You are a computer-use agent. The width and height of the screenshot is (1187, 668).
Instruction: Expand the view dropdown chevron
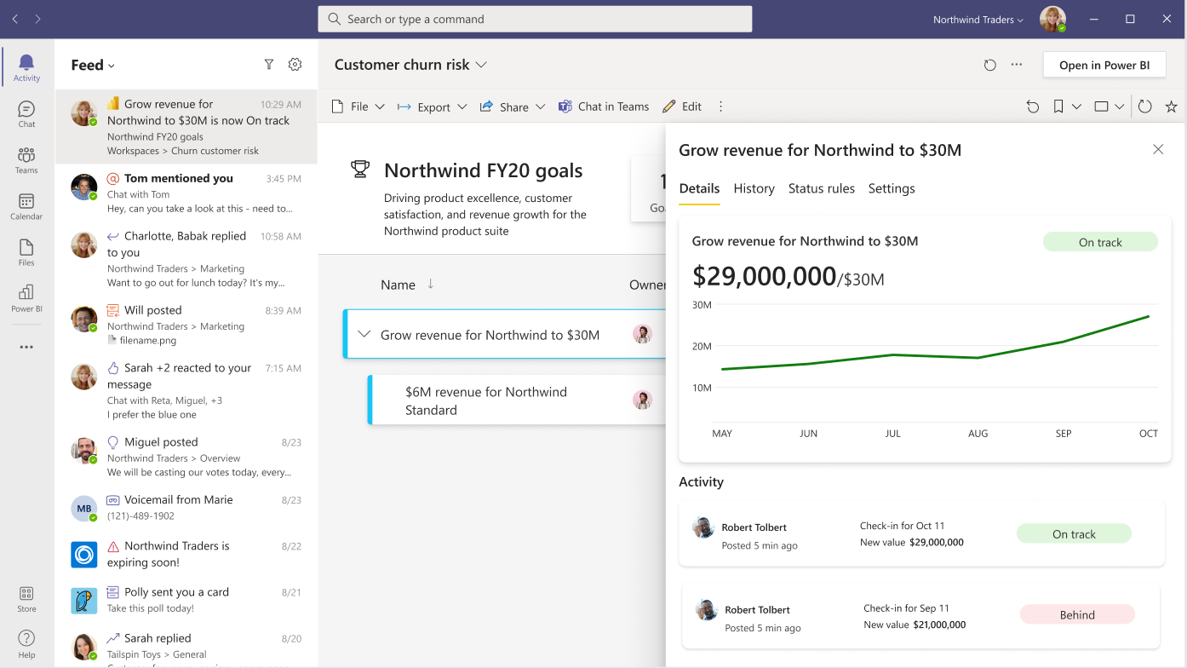1120,107
